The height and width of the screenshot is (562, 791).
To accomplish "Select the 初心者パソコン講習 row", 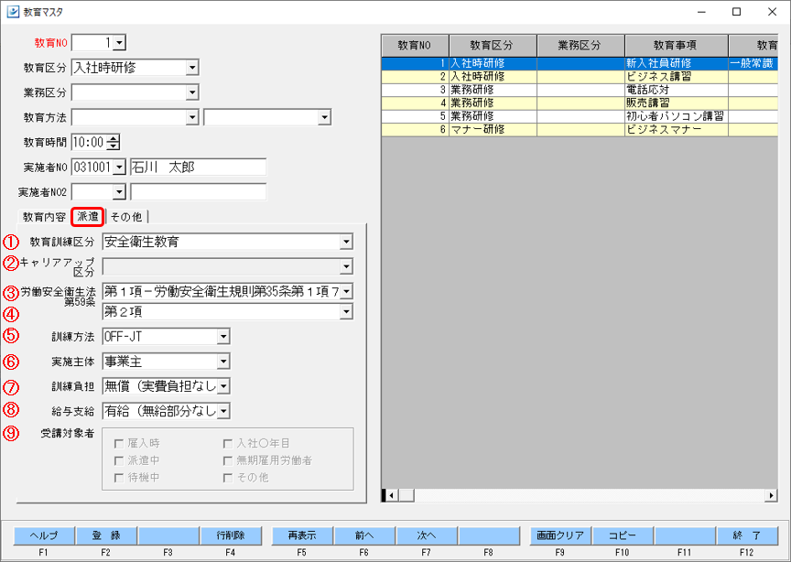I will [580, 116].
